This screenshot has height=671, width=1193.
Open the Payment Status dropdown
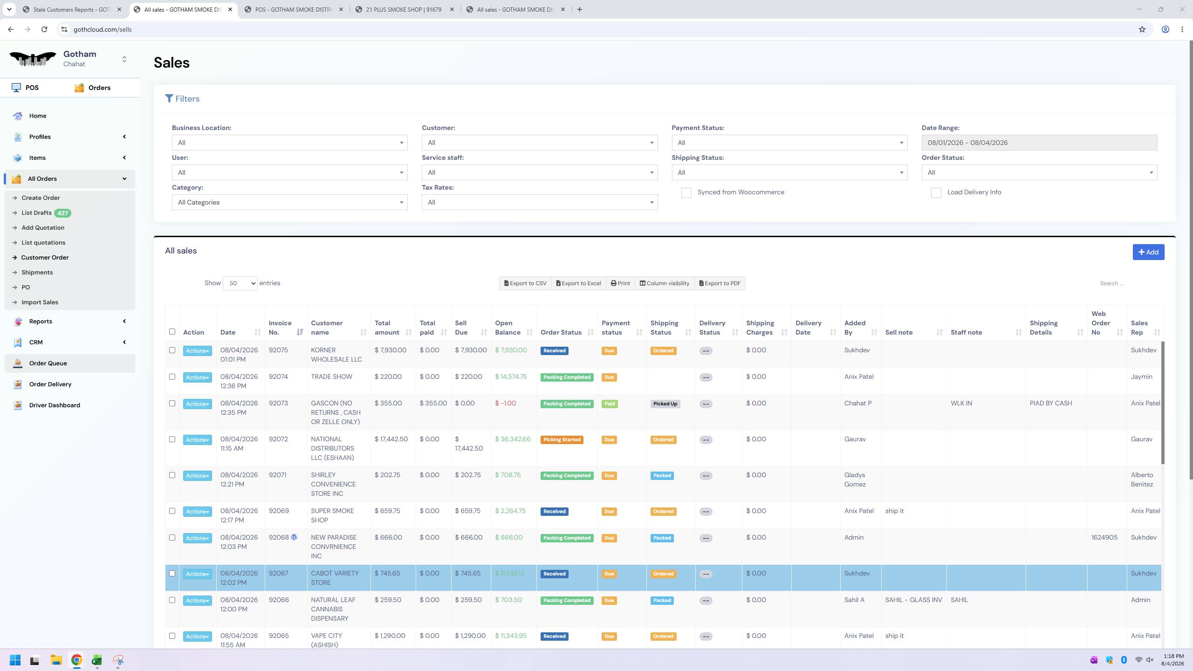[789, 143]
